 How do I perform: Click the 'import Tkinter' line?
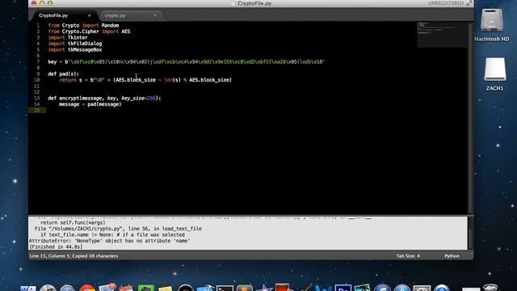click(x=68, y=38)
